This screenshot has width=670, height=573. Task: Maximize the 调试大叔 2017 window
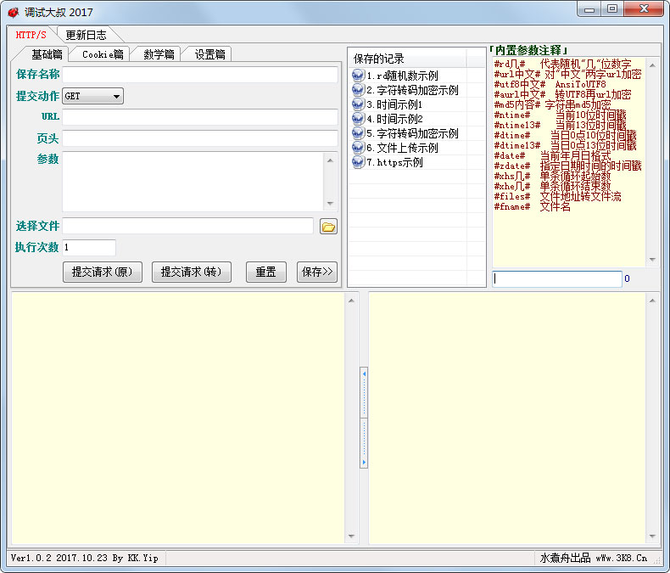pyautogui.click(x=612, y=9)
